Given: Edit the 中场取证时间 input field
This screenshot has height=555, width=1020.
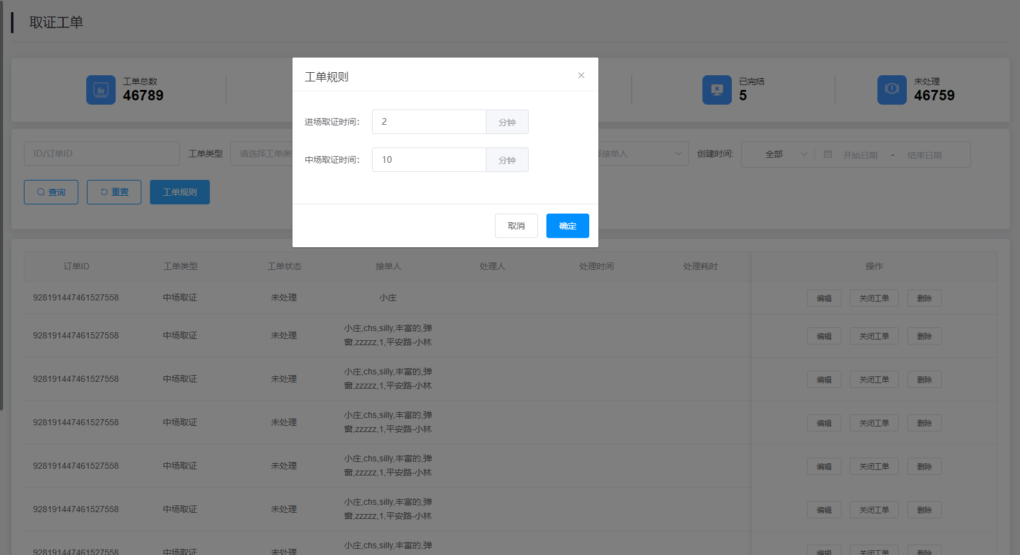Looking at the screenshot, I should (x=429, y=160).
